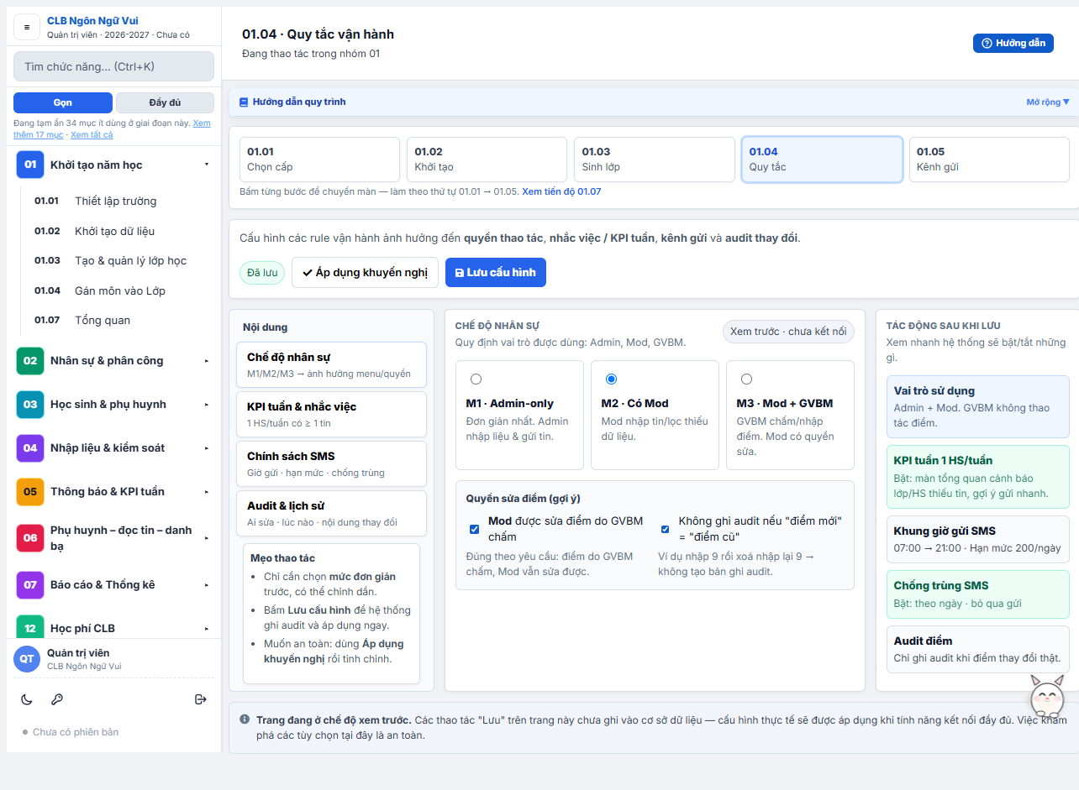1079x790 pixels.
Task: Open the hamburger menu beside CLB Ngôn Ngữ Vui
Action: (x=27, y=28)
